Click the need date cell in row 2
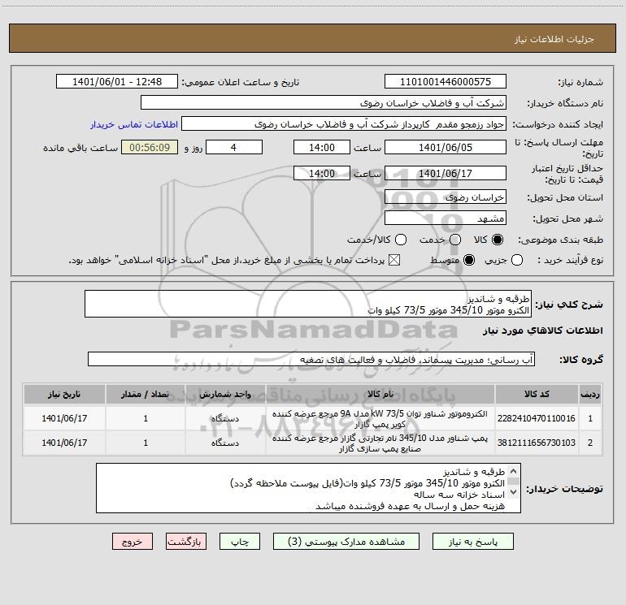 click(x=64, y=443)
